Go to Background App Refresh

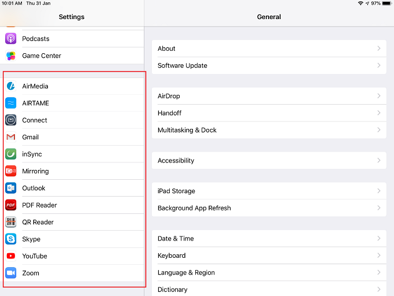pyautogui.click(x=269, y=208)
